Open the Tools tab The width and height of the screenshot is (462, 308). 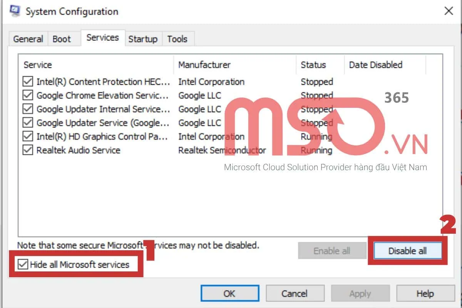coord(177,38)
